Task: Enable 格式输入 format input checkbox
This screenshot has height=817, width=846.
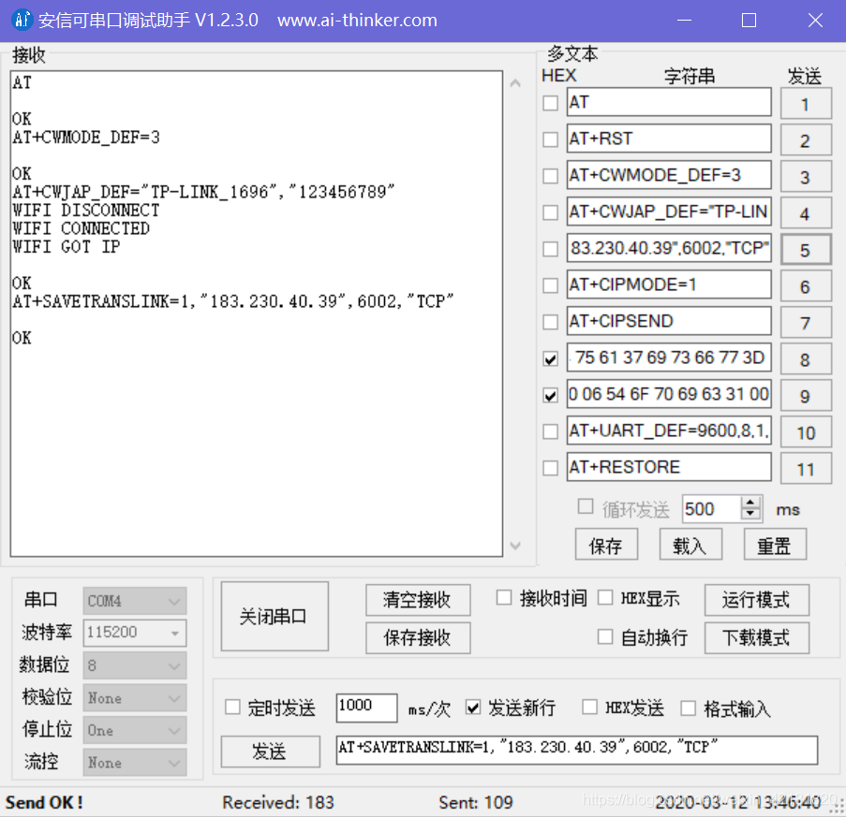Action: [688, 708]
